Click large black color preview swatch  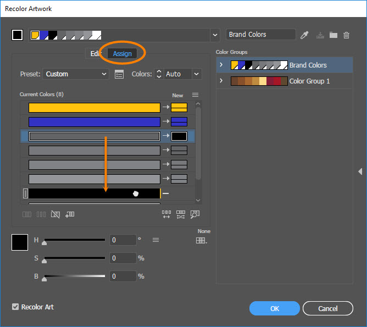(x=20, y=242)
